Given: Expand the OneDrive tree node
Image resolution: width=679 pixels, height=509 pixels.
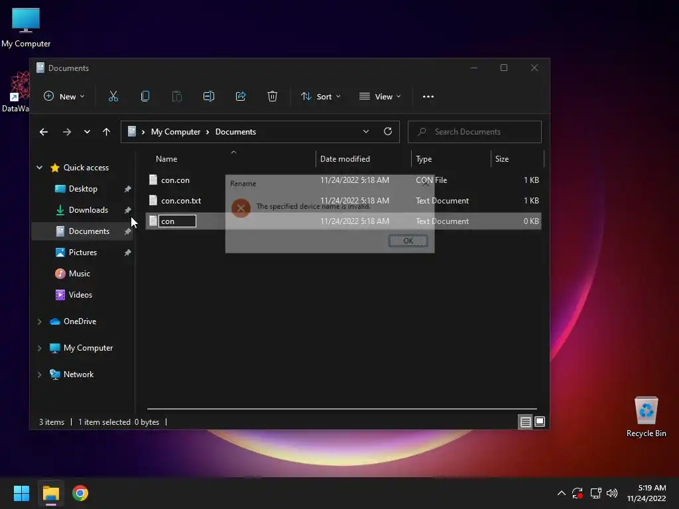Looking at the screenshot, I should [39, 321].
